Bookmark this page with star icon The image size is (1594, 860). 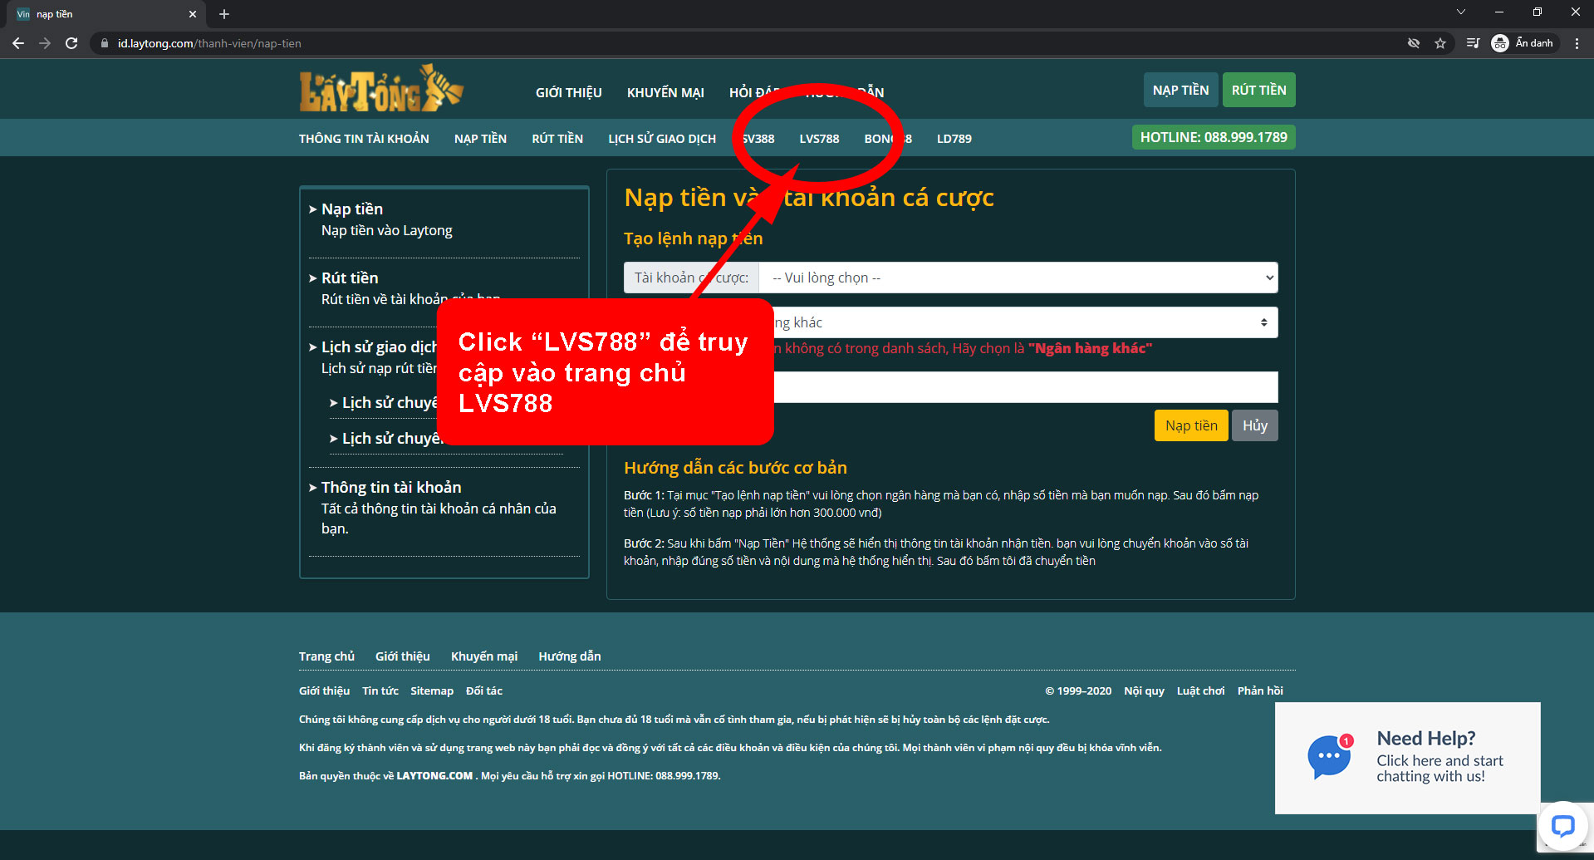pyautogui.click(x=1440, y=43)
